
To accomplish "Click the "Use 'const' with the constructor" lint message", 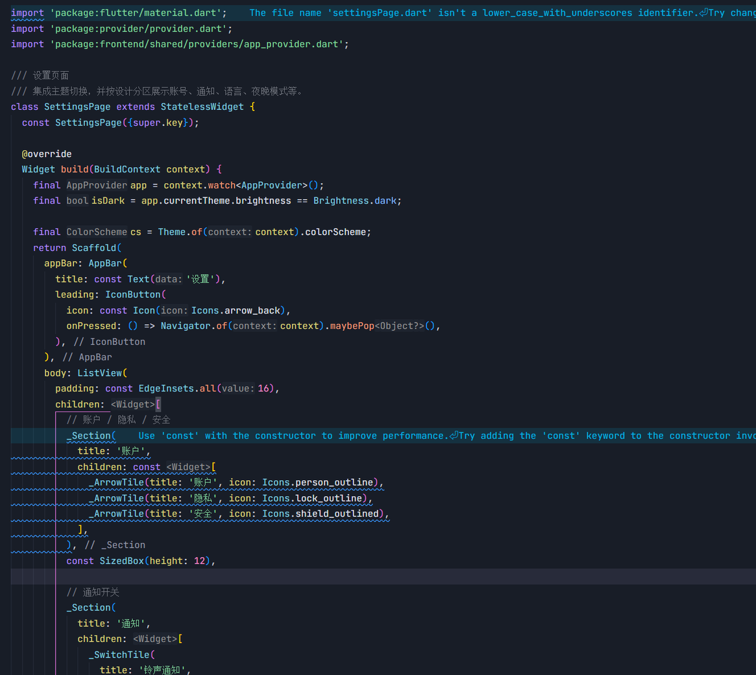I will [x=447, y=436].
